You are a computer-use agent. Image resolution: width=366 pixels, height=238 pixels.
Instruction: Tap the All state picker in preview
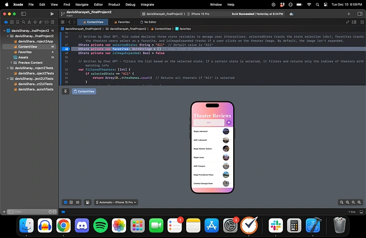click(209, 122)
